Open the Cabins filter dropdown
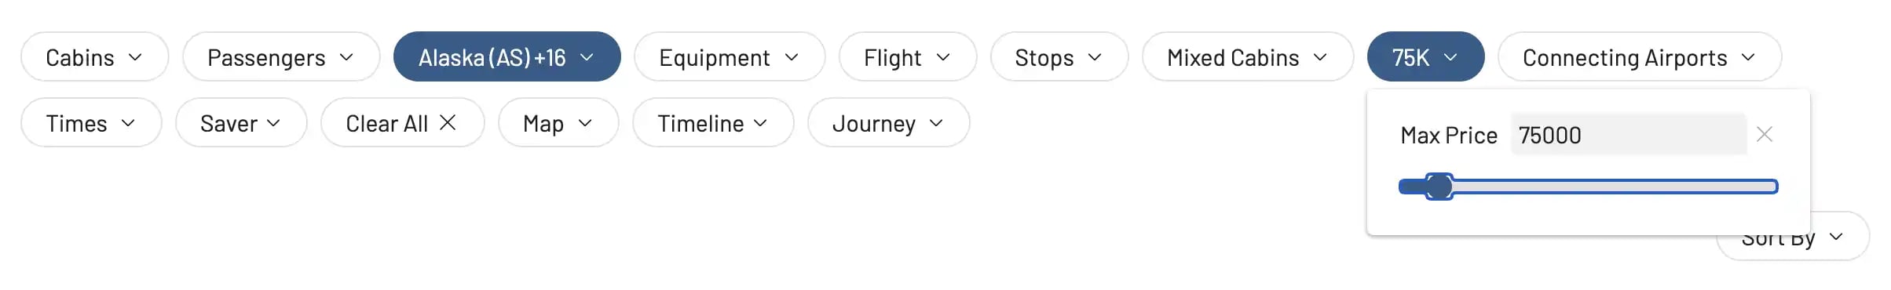Image resolution: width=1891 pixels, height=290 pixels. click(95, 56)
